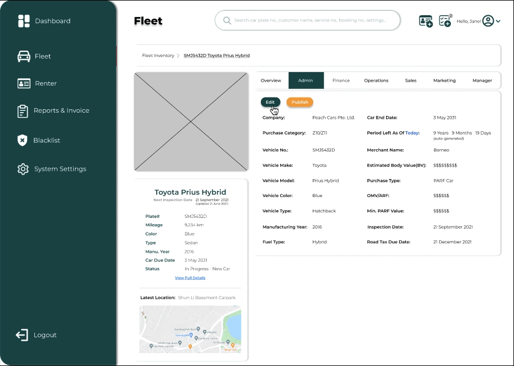
Task: Click the orange Publish button
Action: 300,102
